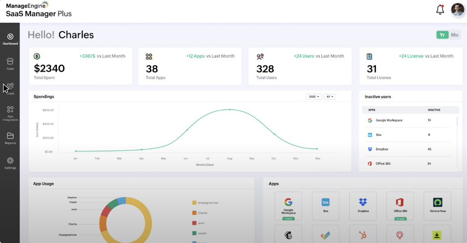
Task: Open Settings gear in sidebar
Action: click(10, 163)
